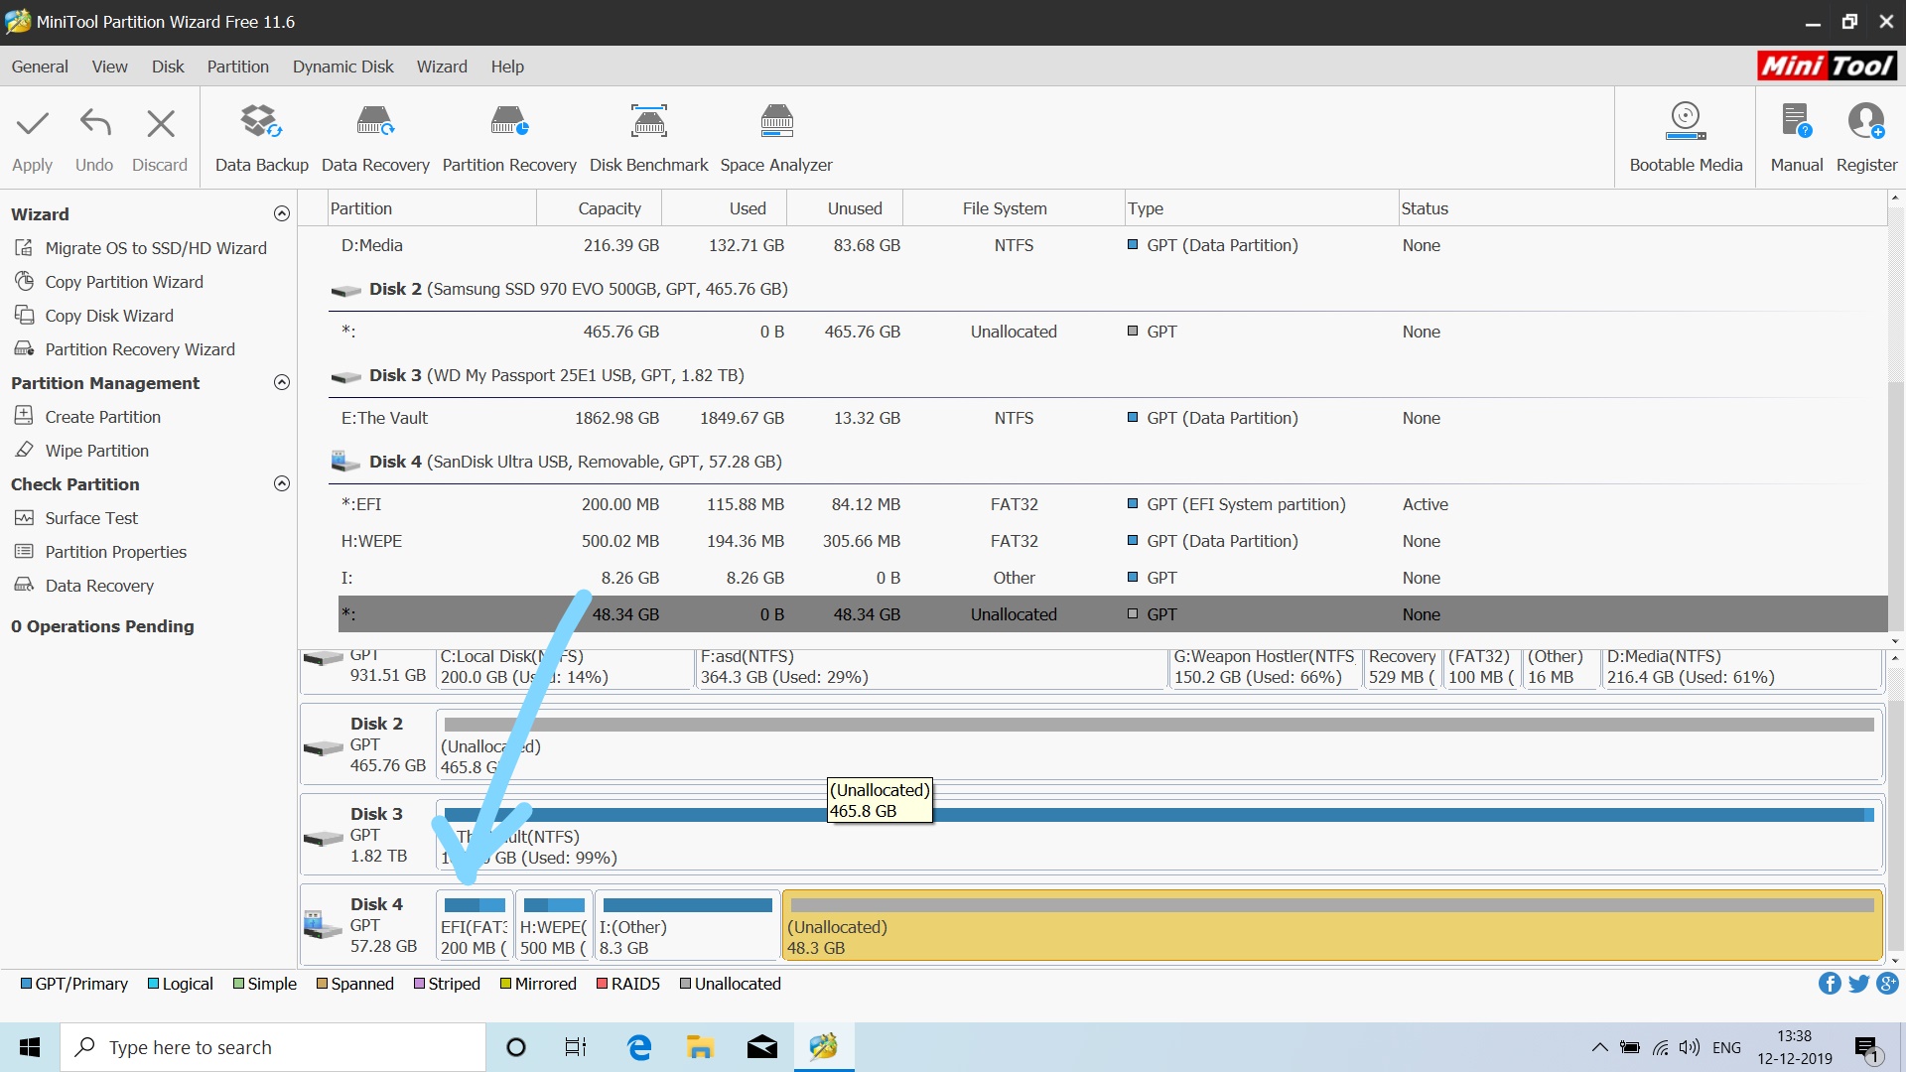Sort by the File System column header

(x=1014, y=208)
